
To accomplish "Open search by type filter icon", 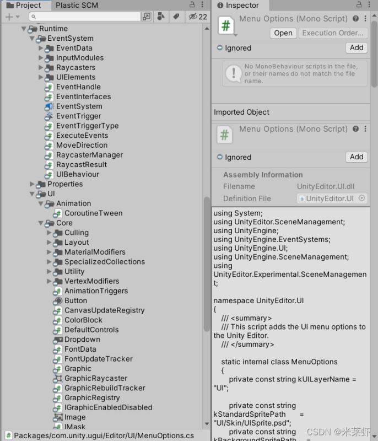I will tap(161, 17).
